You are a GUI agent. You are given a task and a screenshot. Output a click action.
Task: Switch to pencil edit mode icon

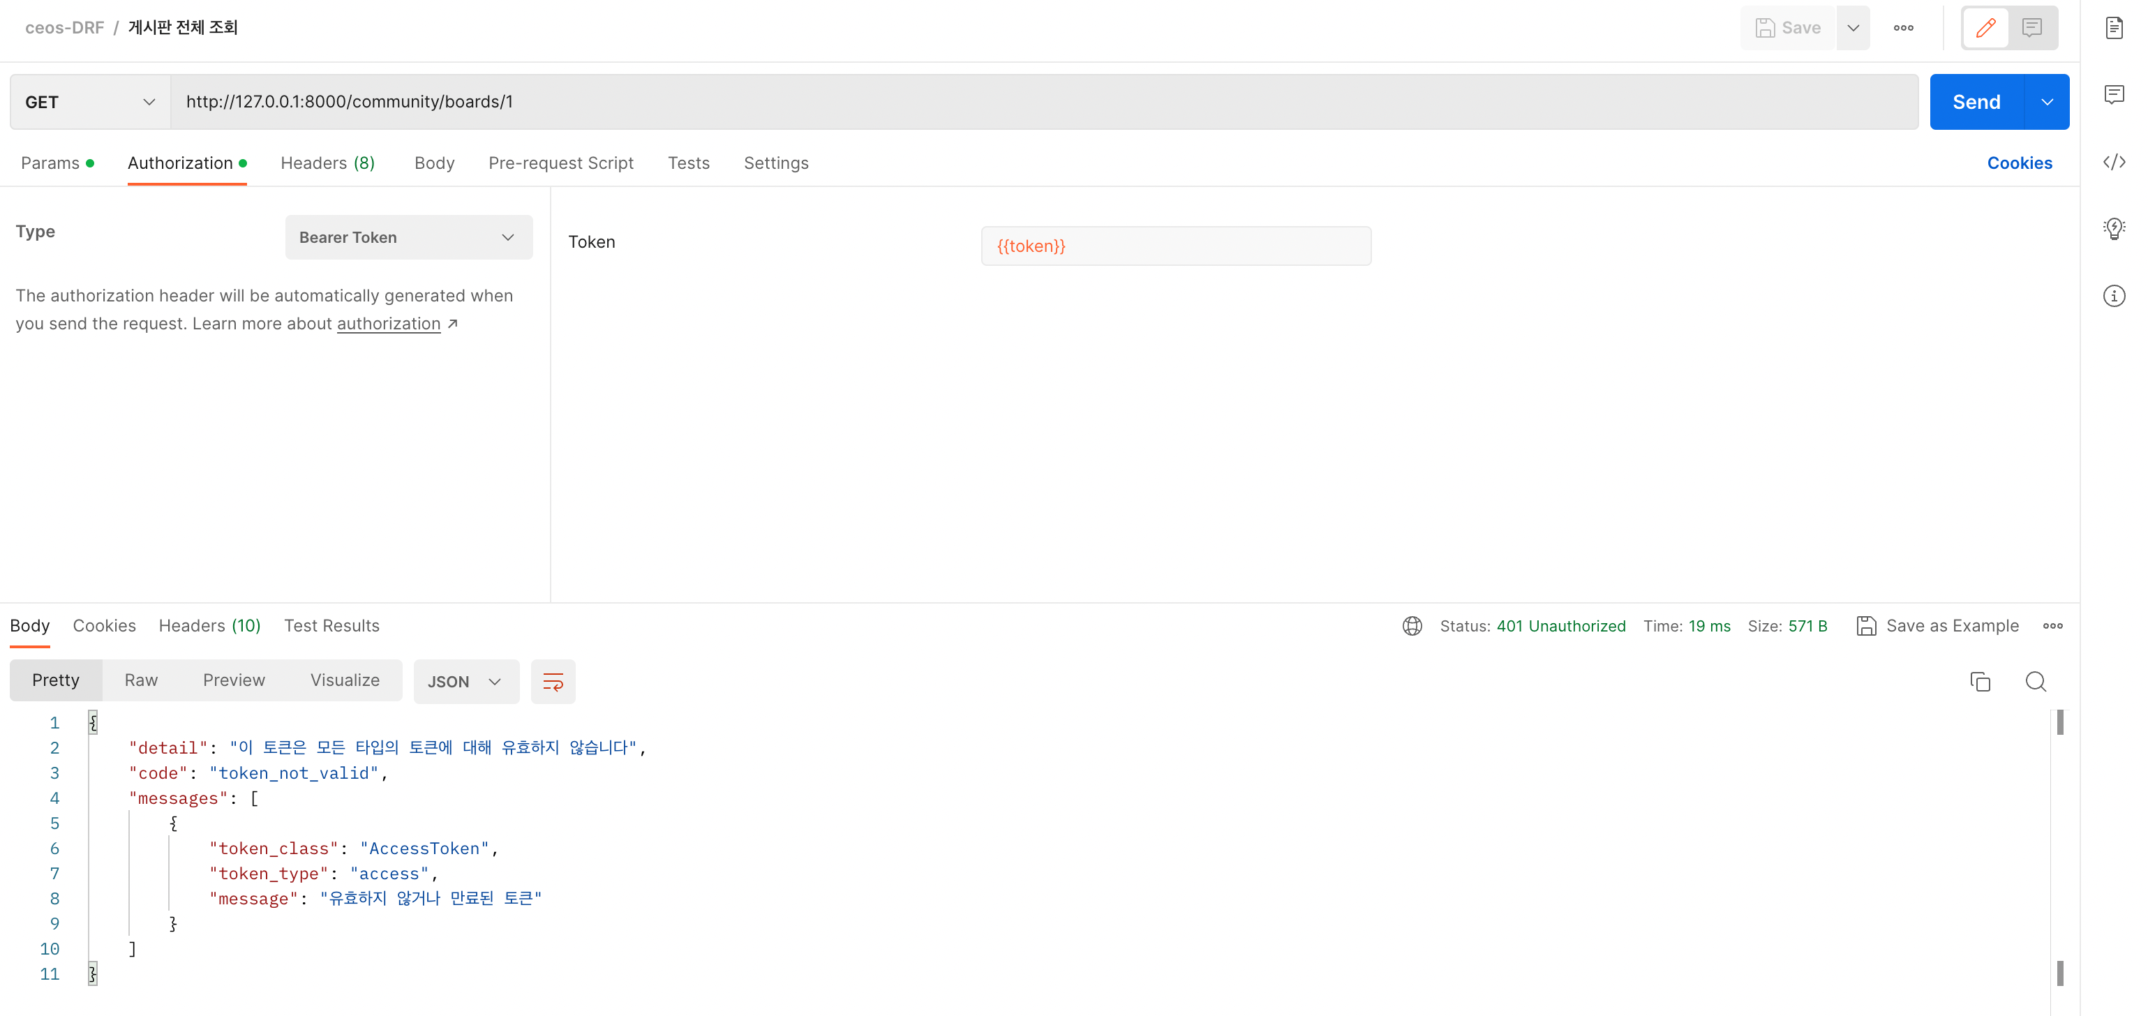click(1985, 27)
